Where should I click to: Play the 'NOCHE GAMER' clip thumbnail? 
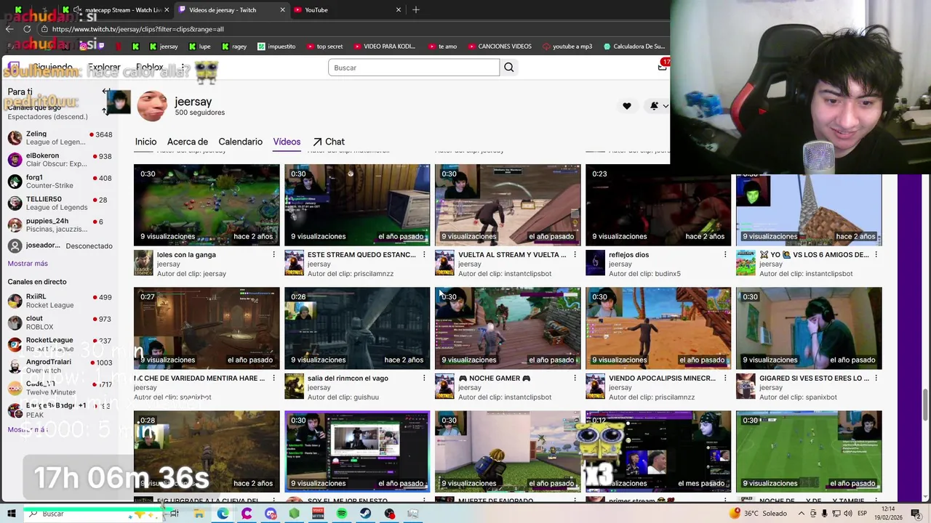[508, 328]
